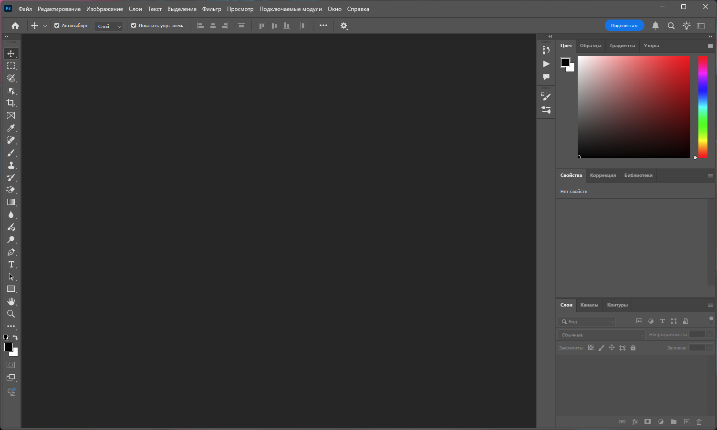Open the workspace switcher dropdown
The image size is (717, 430).
[701, 26]
